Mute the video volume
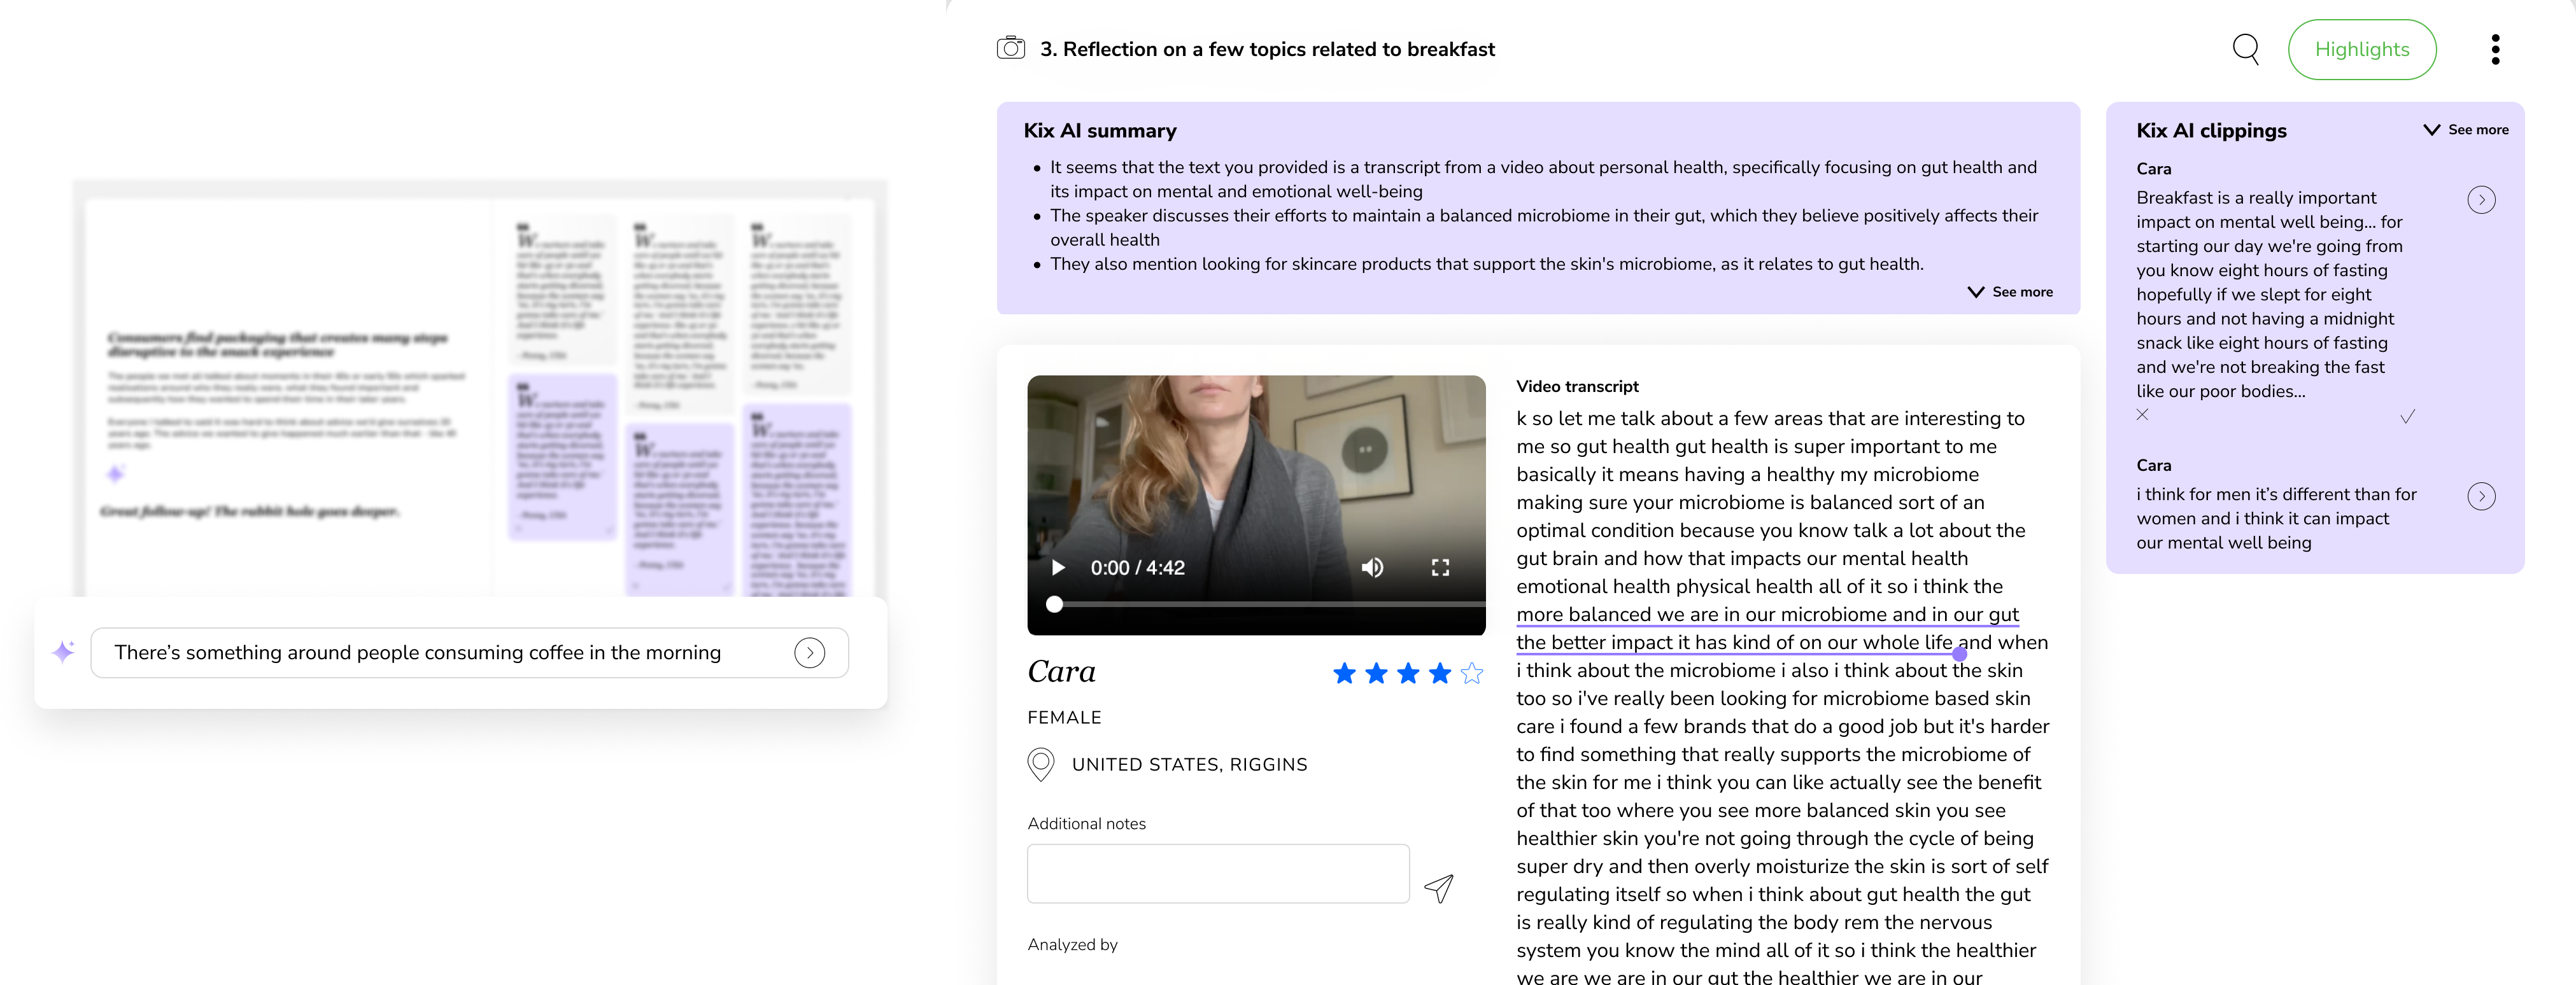The height and width of the screenshot is (985, 2576). pos(1372,568)
